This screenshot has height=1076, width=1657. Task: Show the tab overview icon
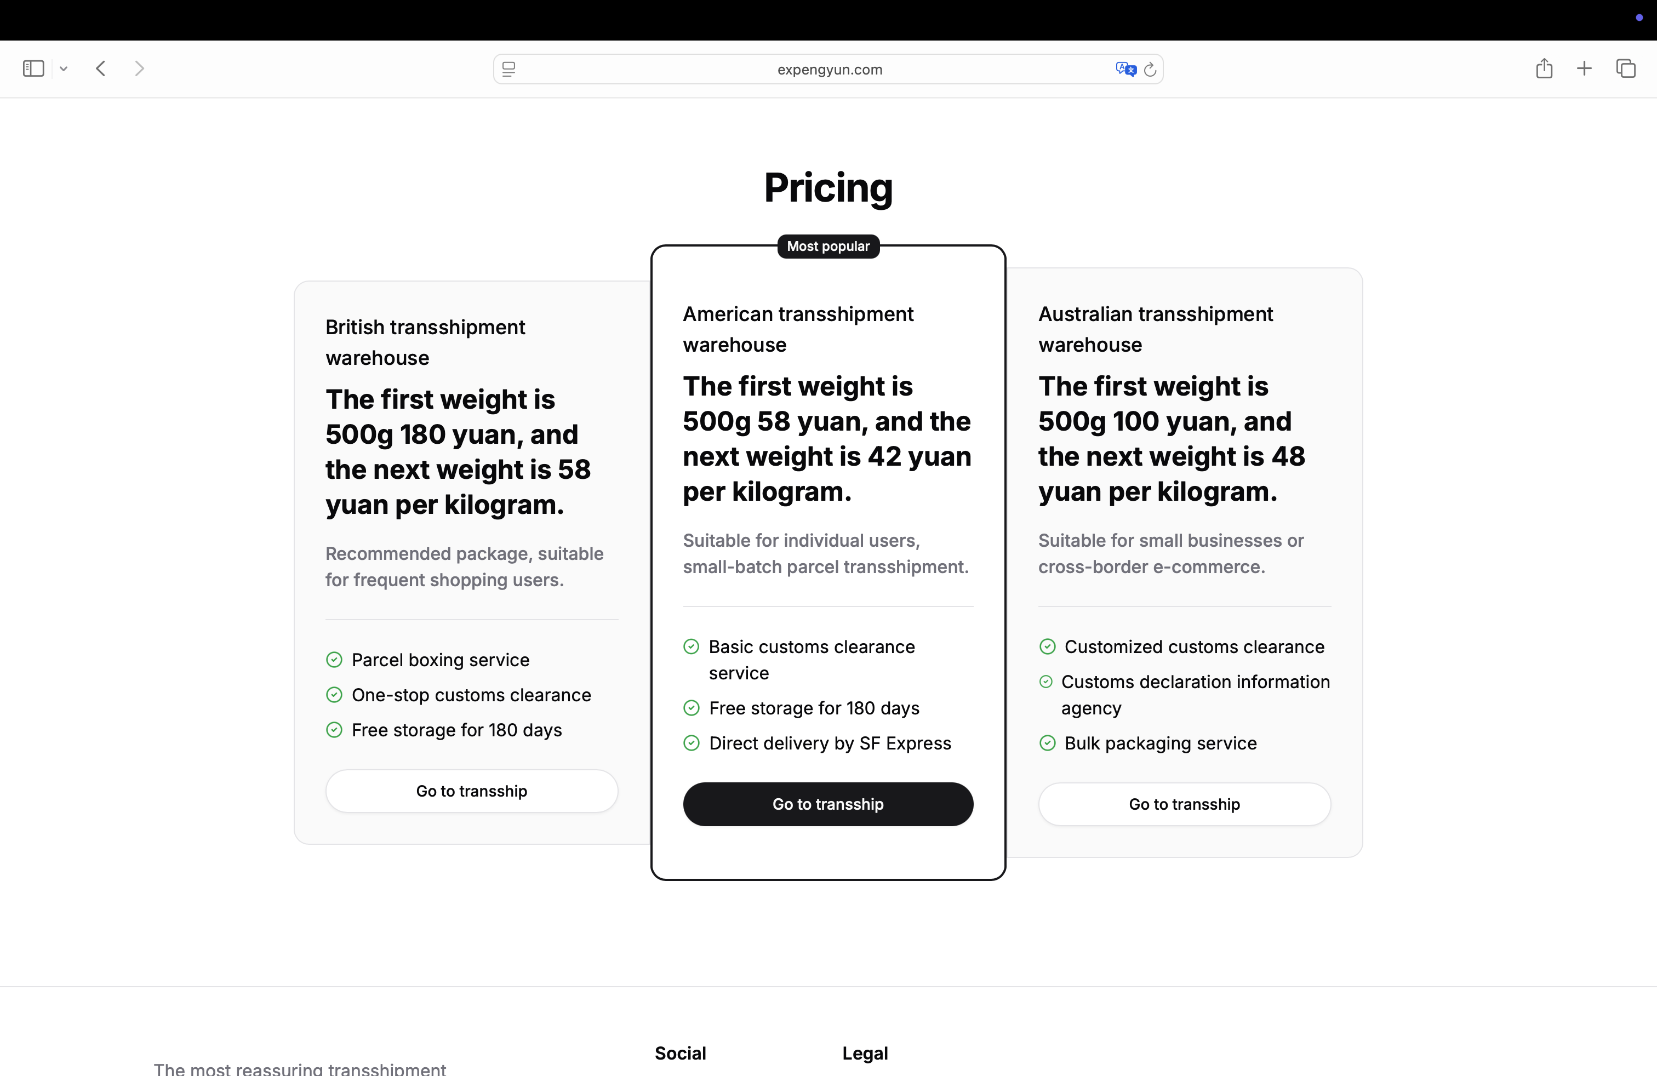[1625, 68]
